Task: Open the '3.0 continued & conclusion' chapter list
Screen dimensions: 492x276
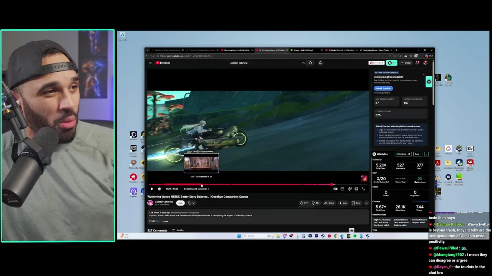Action: [196, 189]
